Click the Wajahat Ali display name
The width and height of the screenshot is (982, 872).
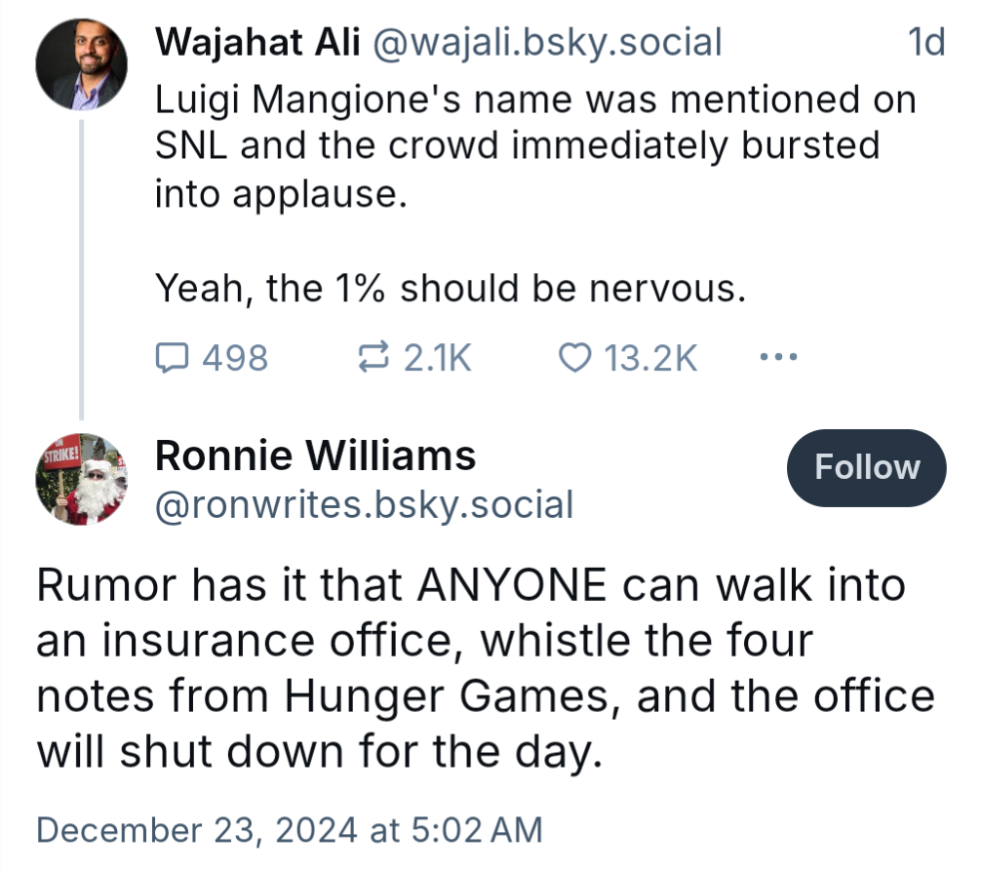click(x=257, y=42)
